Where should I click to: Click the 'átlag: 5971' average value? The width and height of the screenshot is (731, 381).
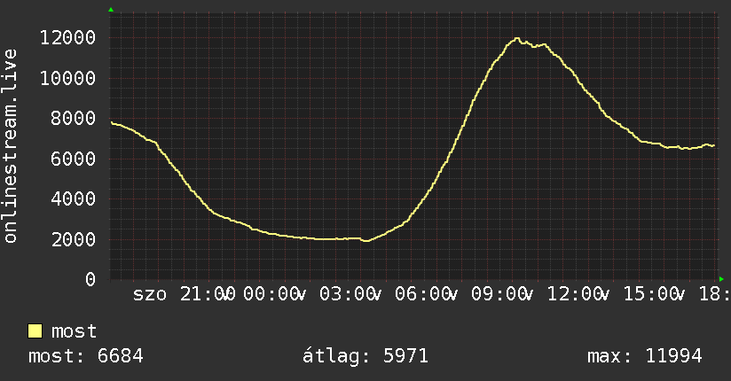click(x=365, y=356)
